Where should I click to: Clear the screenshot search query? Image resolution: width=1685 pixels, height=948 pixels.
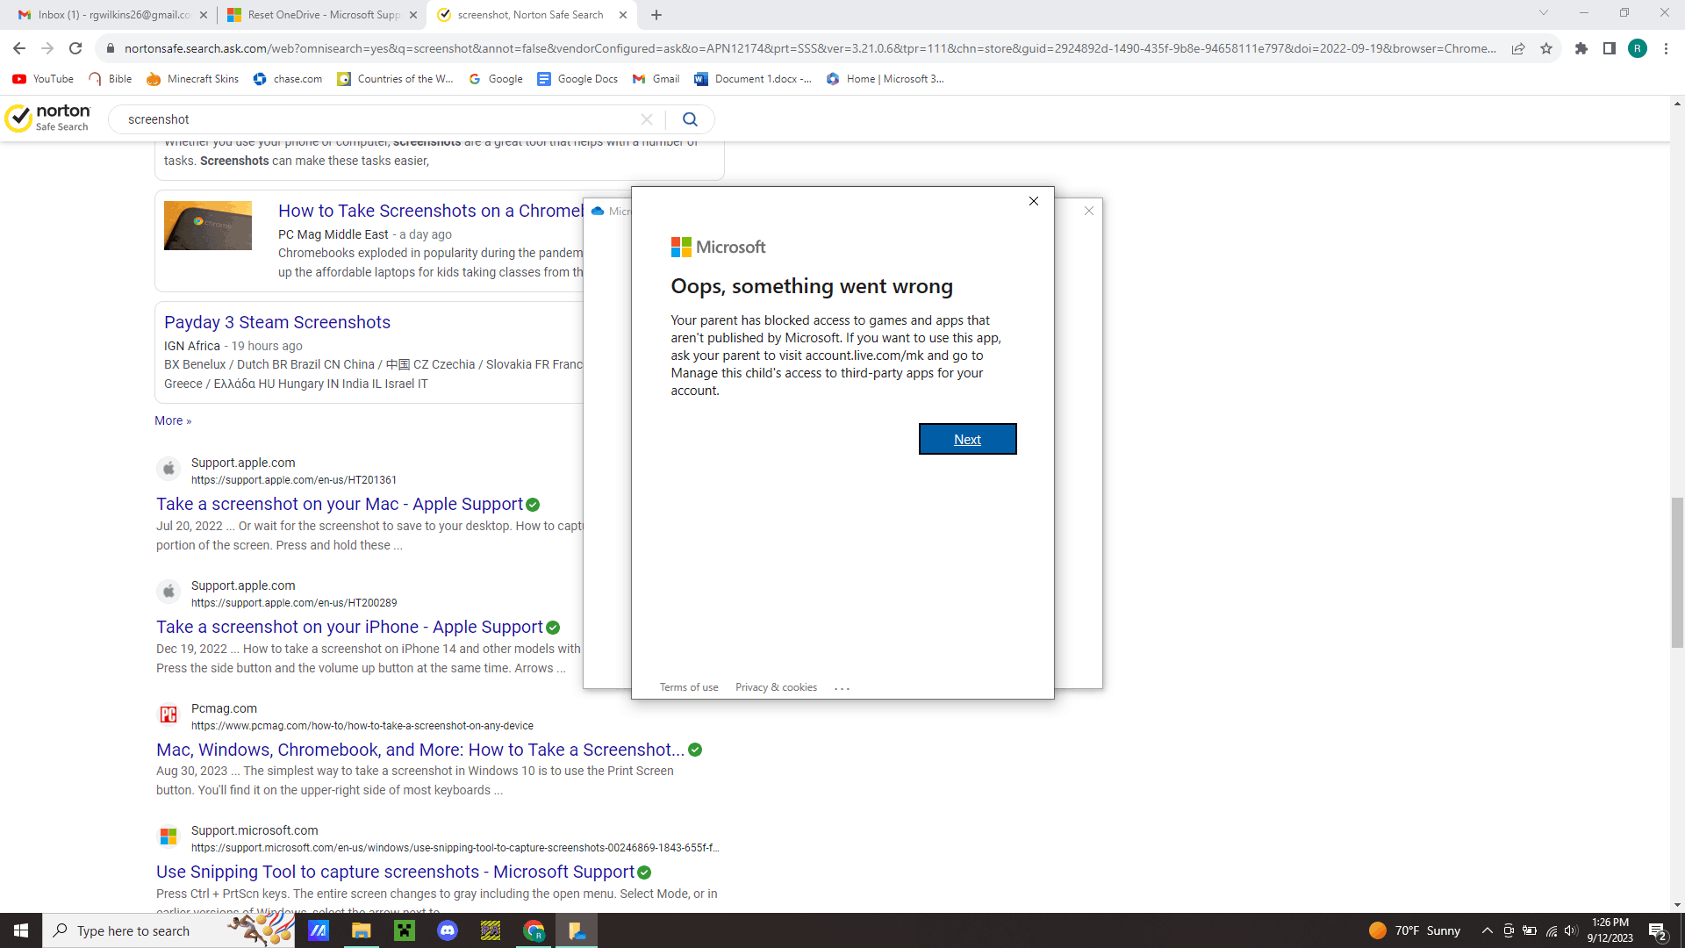click(647, 119)
